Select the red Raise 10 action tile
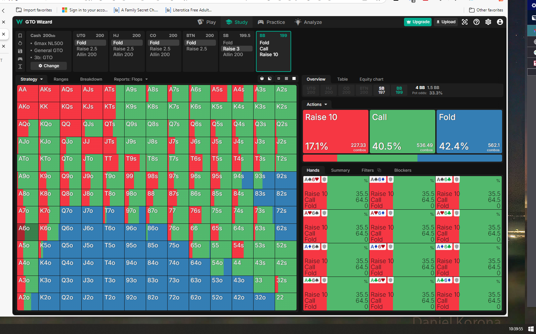Image resolution: width=536 pixels, height=334 pixels. [336, 132]
